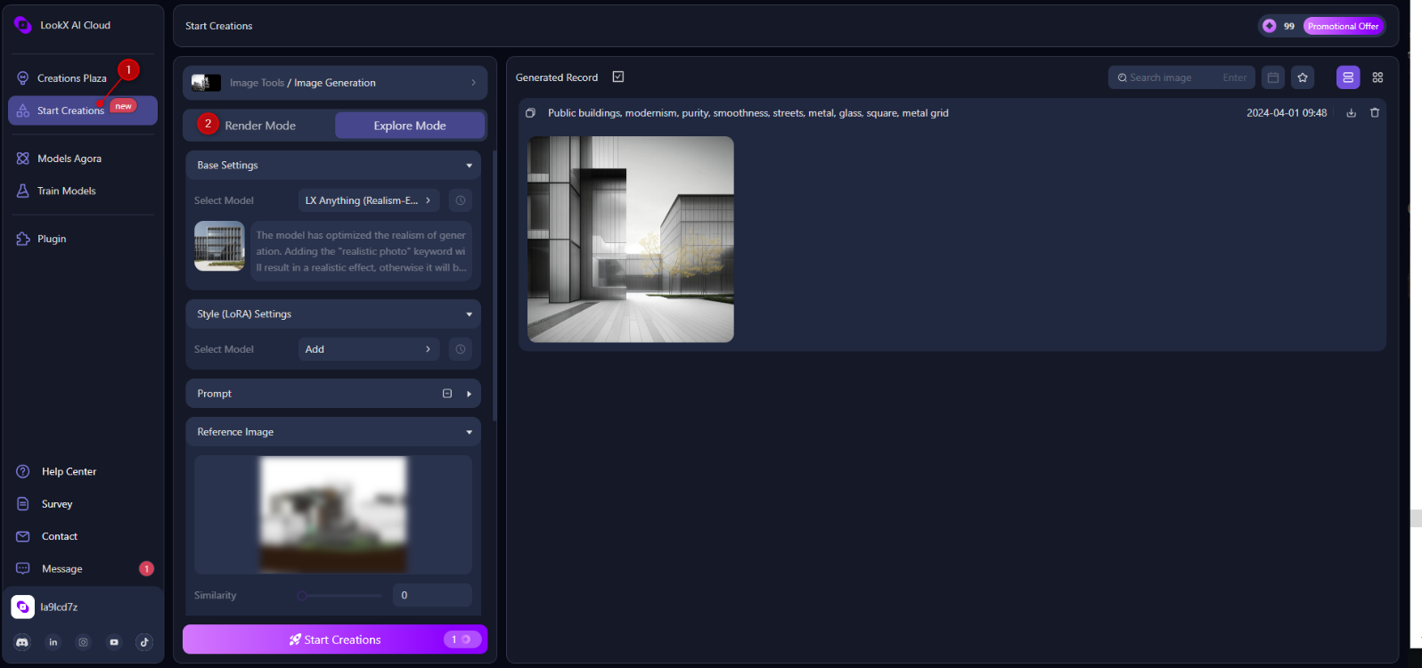
Task: Open Models Agora page
Action: coord(69,159)
